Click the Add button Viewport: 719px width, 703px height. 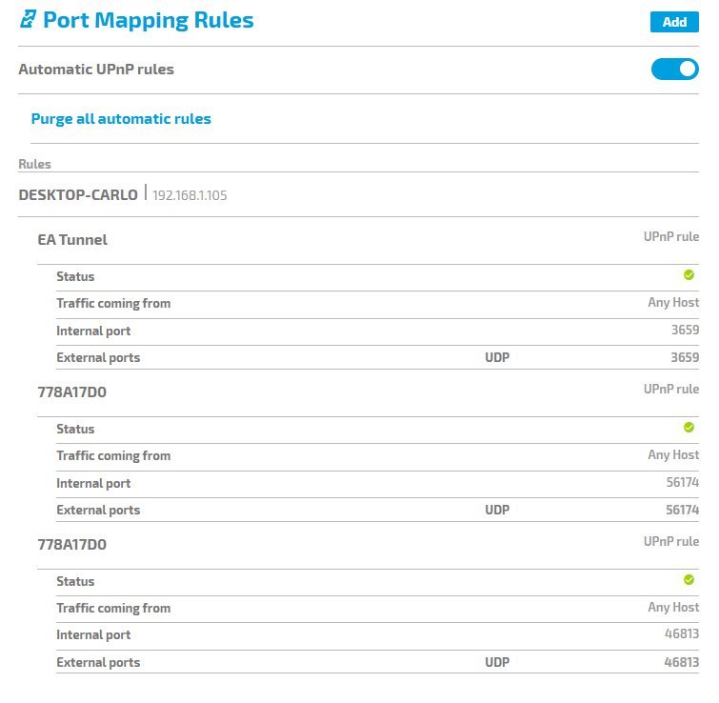(x=674, y=22)
